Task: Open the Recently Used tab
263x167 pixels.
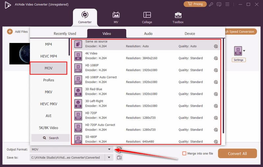Action: coord(65,33)
